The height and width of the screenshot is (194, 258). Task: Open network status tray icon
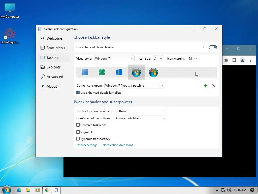coord(223,190)
